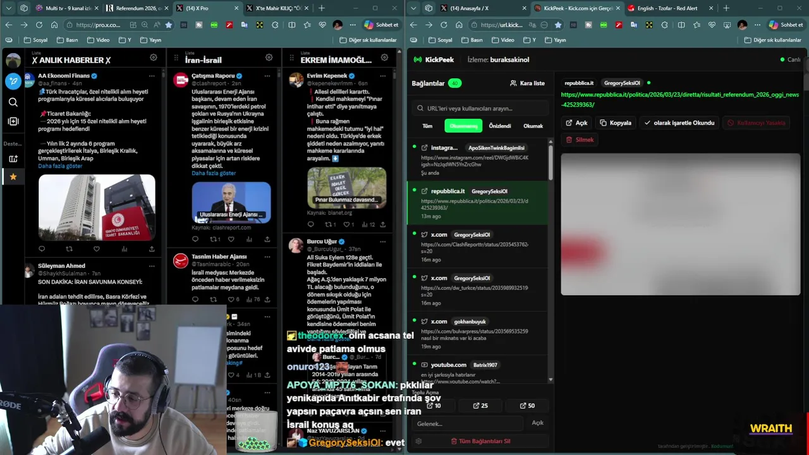Like the Çatışma Raporu post
The width and height of the screenshot is (809, 455).
(231, 240)
